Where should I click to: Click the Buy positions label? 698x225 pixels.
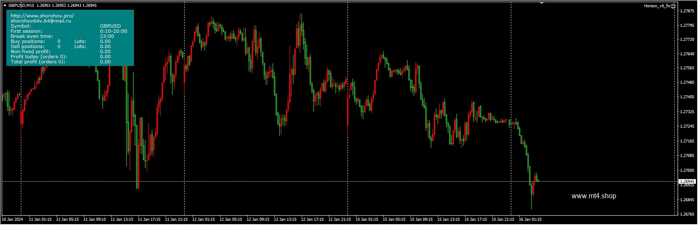coord(28,41)
